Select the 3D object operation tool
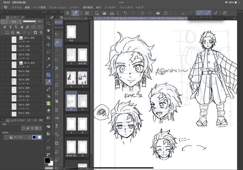 48,37
